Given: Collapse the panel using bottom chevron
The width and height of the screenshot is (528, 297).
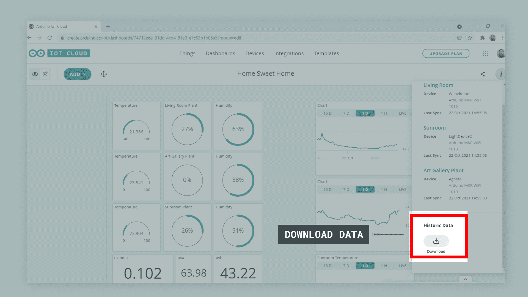Looking at the screenshot, I should [x=465, y=279].
